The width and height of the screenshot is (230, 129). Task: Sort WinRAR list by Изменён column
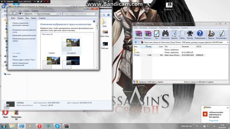tap(188, 47)
